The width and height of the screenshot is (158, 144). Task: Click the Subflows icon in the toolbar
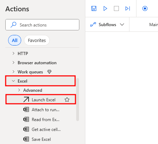click(93, 24)
